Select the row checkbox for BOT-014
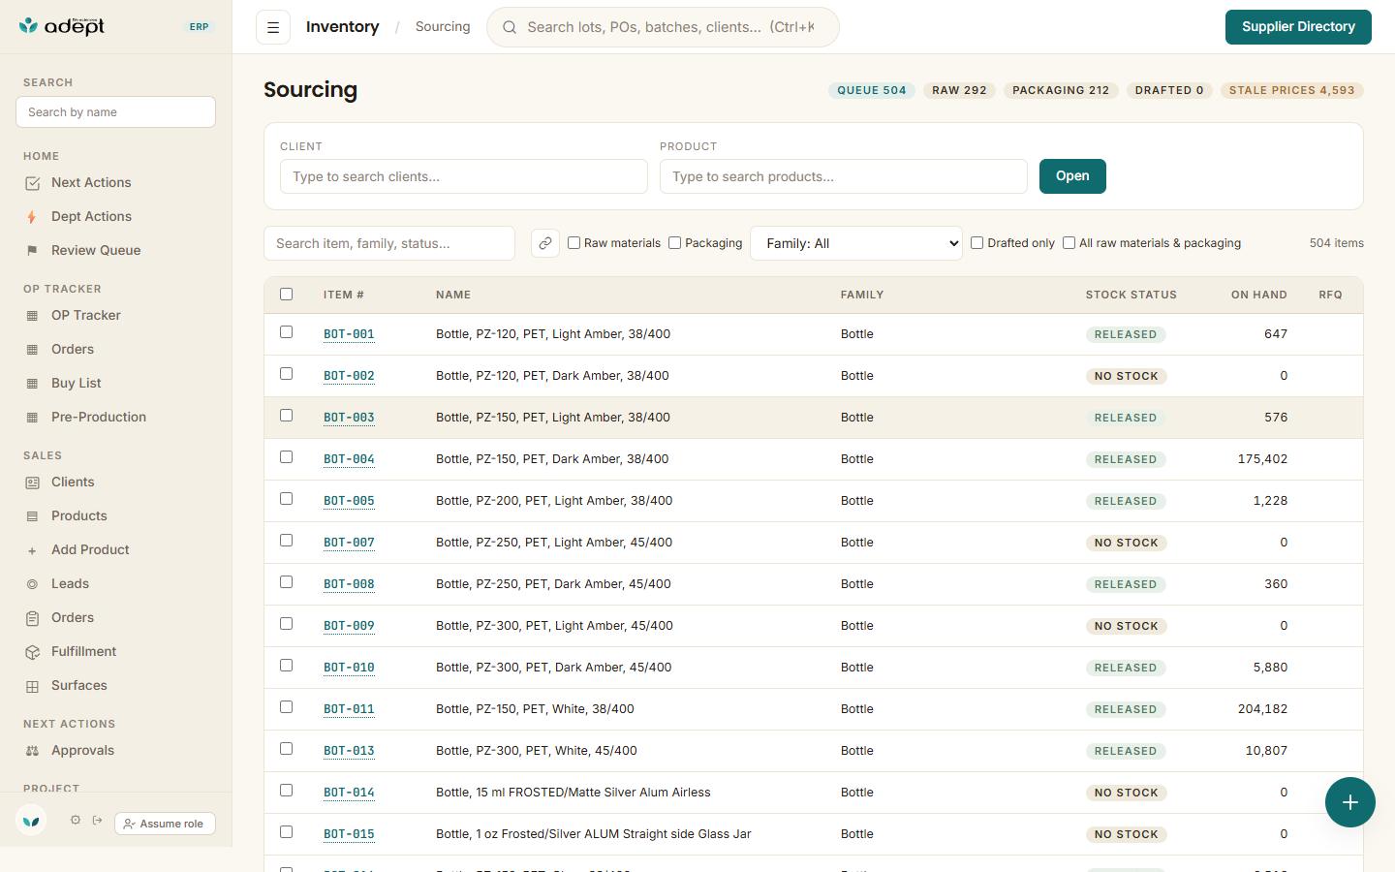 pos(286,790)
